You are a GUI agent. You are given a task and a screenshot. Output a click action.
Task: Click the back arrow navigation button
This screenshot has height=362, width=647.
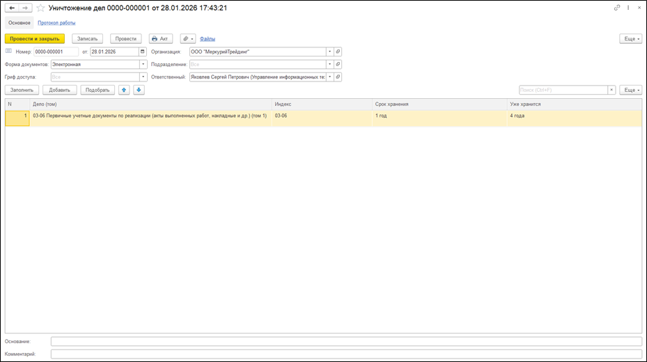(11, 8)
